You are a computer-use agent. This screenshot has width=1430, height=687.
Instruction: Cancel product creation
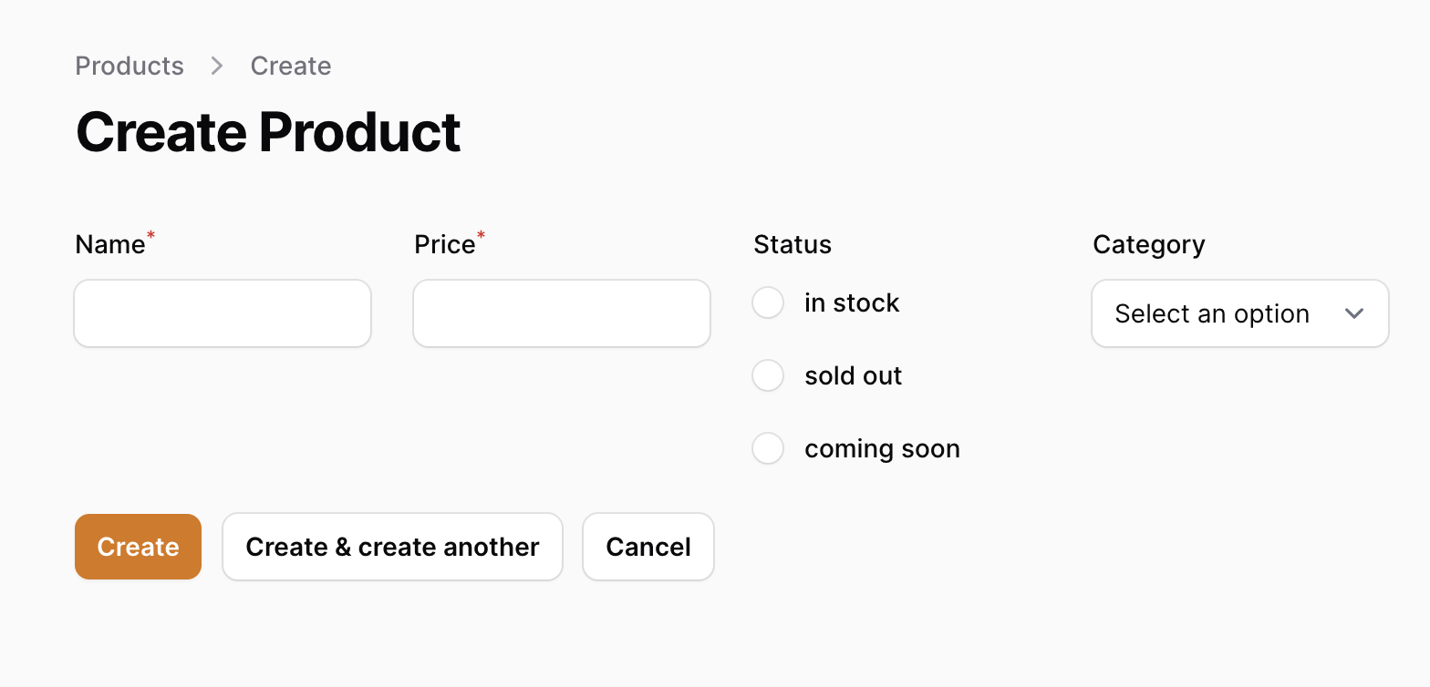648,547
